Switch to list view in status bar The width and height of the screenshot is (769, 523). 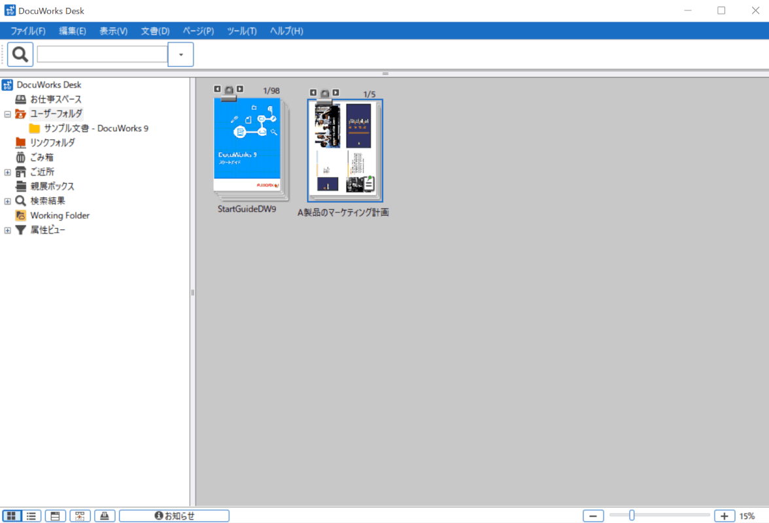coord(31,516)
